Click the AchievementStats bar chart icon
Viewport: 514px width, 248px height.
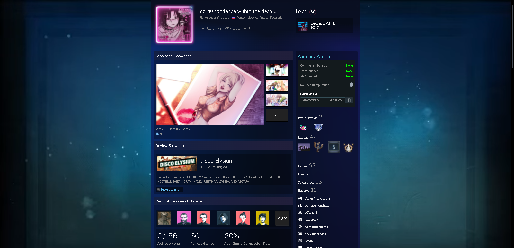pyautogui.click(x=300, y=206)
